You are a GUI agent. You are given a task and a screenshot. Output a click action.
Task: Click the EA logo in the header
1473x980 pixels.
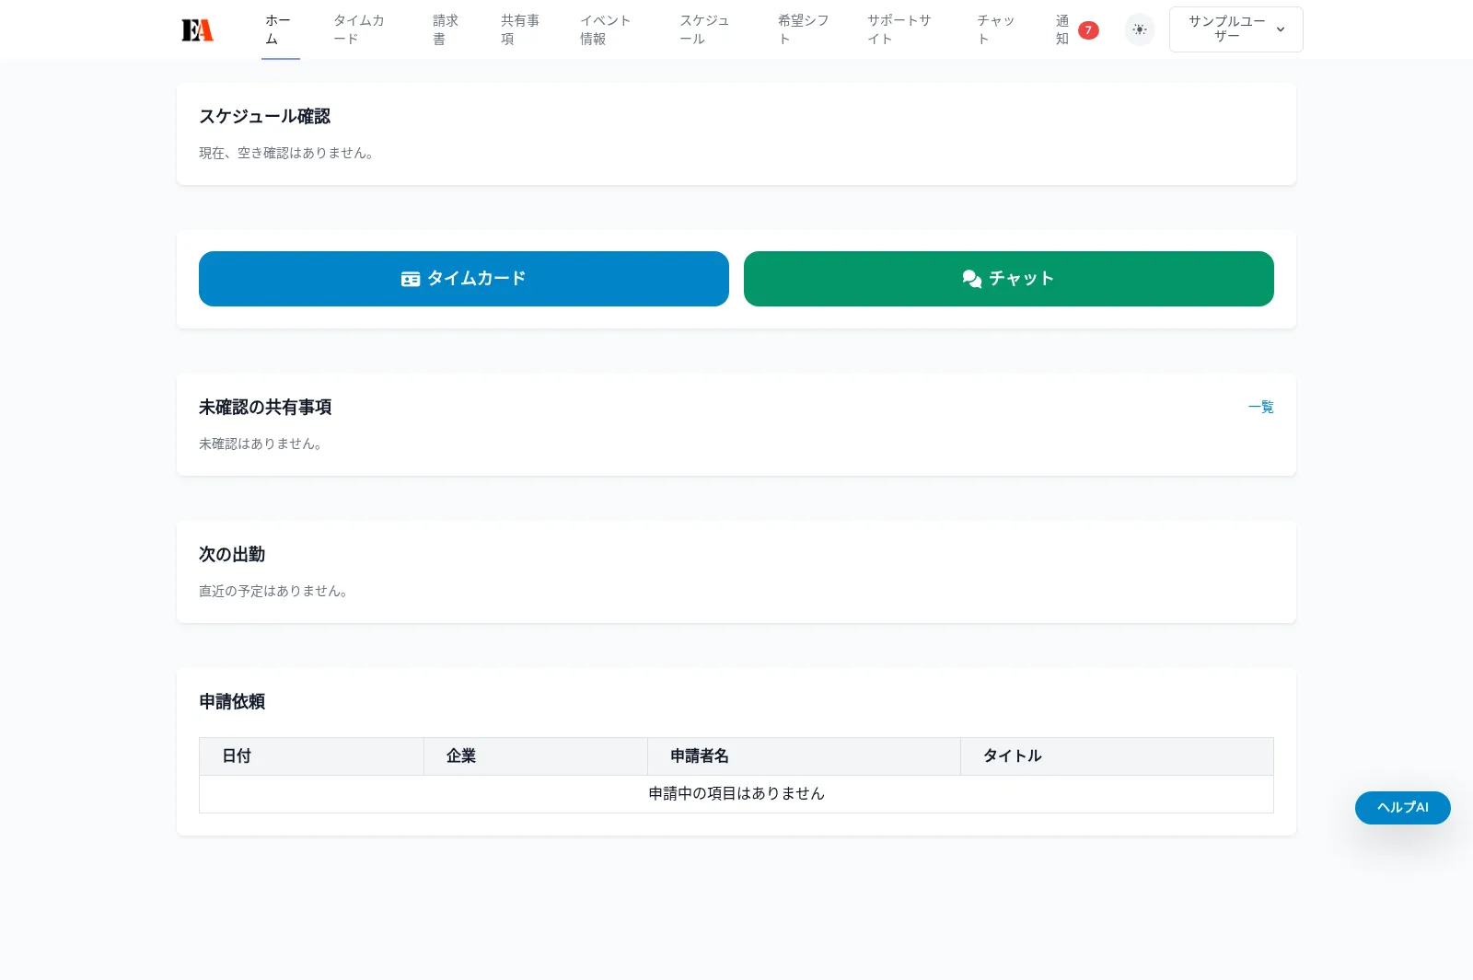pyautogui.click(x=197, y=29)
